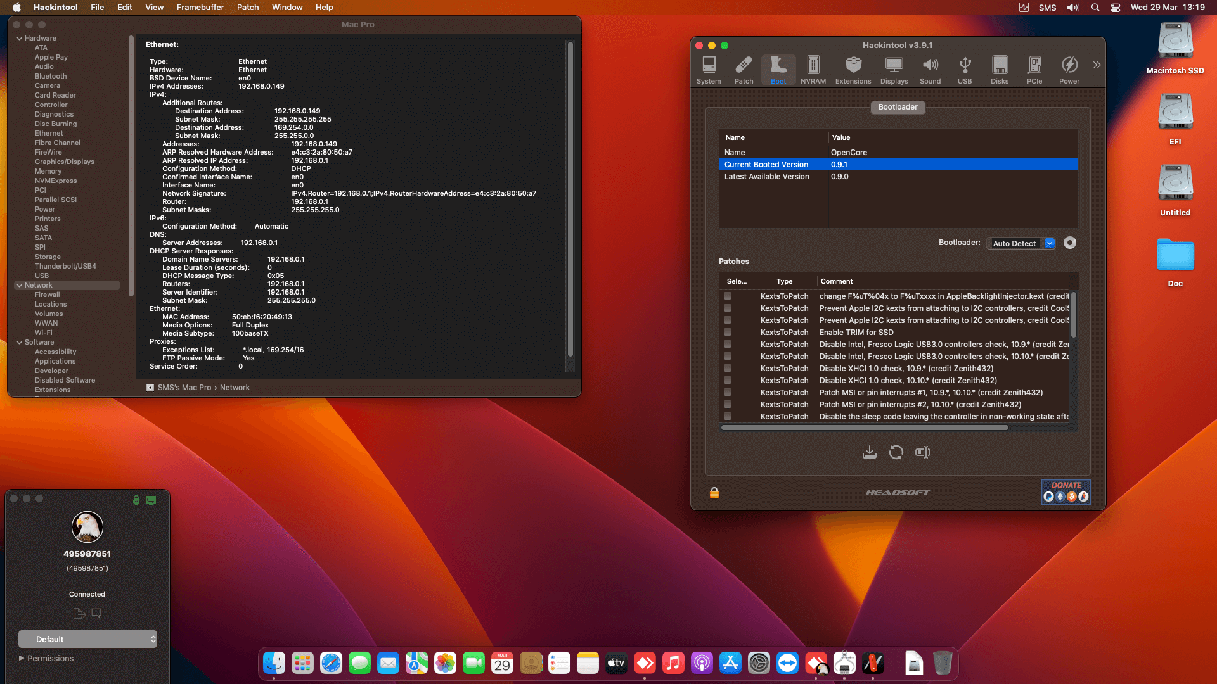1217x684 pixels.
Task: Open the File menu
Action: [x=97, y=7]
